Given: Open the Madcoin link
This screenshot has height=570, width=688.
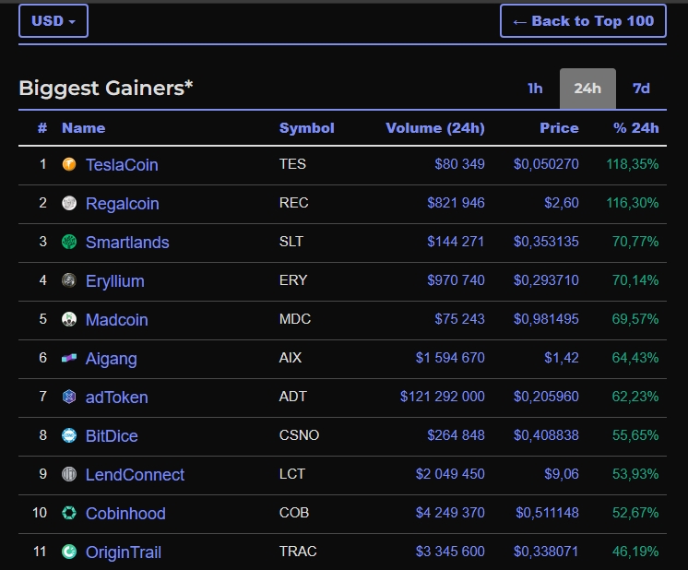Looking at the screenshot, I should point(117,320).
